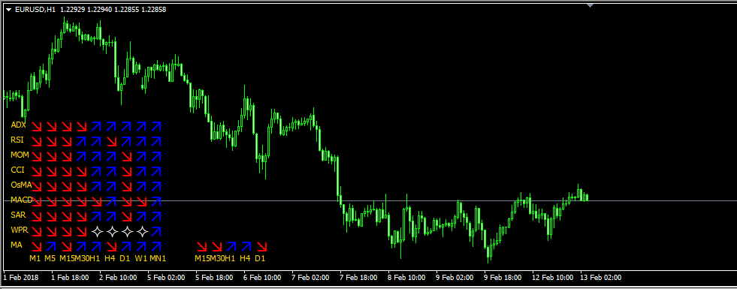Click the WPR W1 white star symbol
The height and width of the screenshot is (289, 737).
[x=142, y=231]
